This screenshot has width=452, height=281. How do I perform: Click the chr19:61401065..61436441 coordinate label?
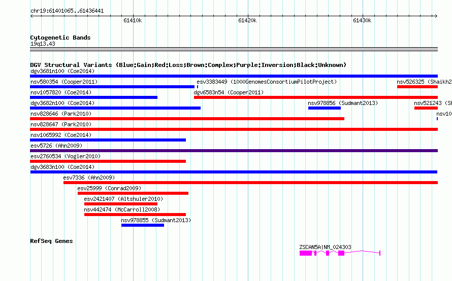point(67,11)
